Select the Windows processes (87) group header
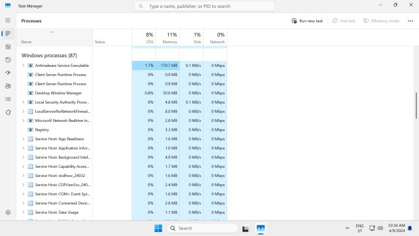The height and width of the screenshot is (236, 419). [49, 55]
